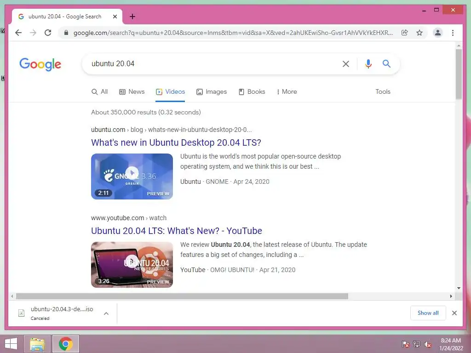
Task: Switch to the All results tab
Action: [x=99, y=92]
